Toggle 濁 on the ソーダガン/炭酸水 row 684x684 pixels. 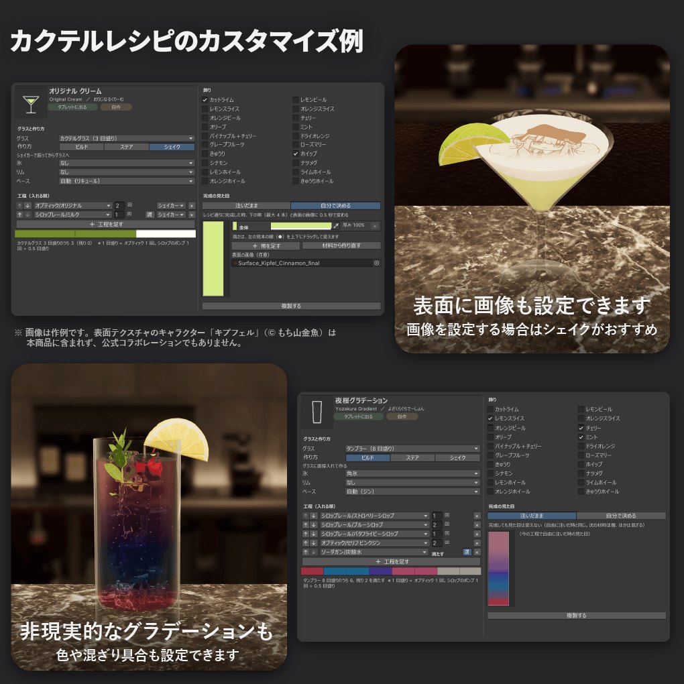click(467, 553)
